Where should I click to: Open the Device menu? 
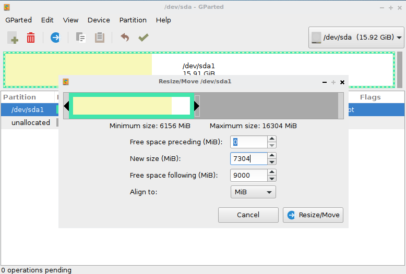[x=99, y=20]
